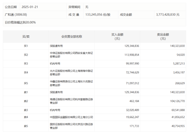Image resolution: width=189 pixels, height=135 pixels.
Task: Click 机构专用 in the 买3 row
Action: (55, 63)
